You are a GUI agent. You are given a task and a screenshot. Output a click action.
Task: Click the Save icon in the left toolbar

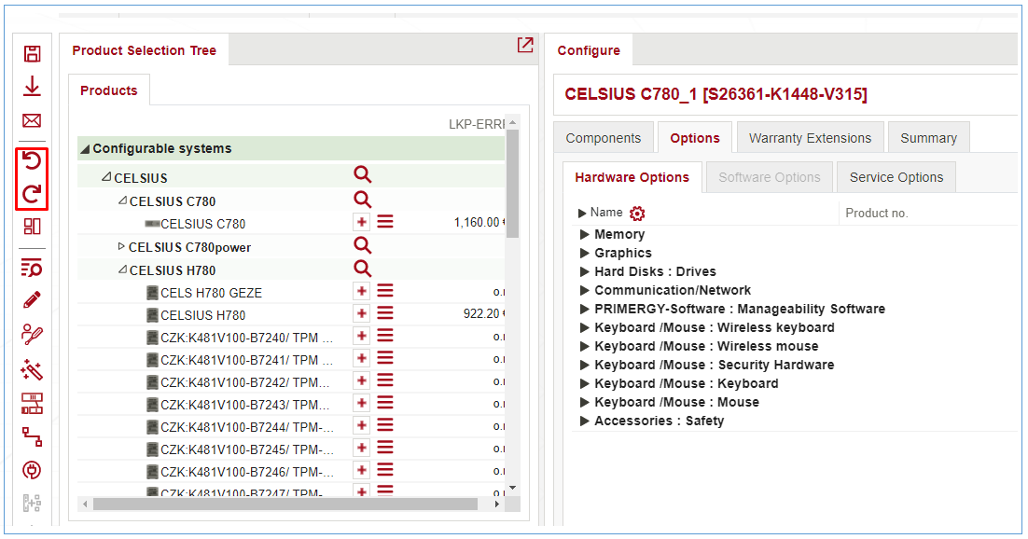point(32,53)
